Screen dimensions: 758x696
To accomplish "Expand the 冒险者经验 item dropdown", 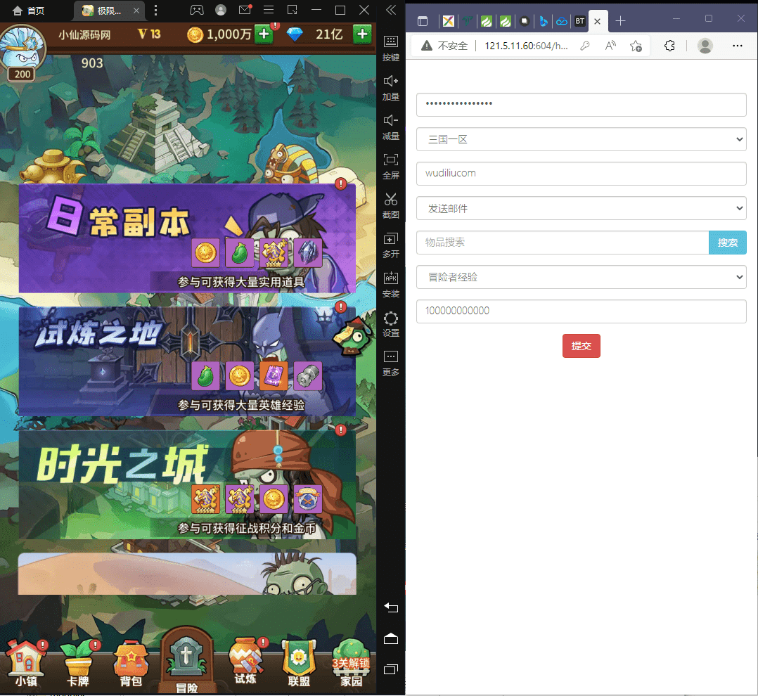I will point(581,277).
